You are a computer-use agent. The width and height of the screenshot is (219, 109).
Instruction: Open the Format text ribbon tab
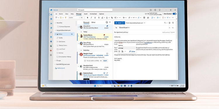point(93,14)
